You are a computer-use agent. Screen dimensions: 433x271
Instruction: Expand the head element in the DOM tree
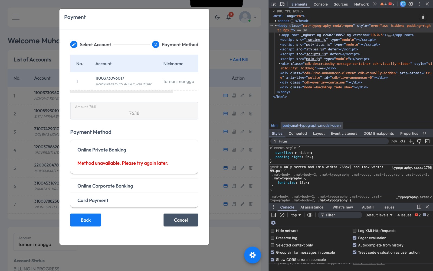pyautogui.click(x=276, y=21)
